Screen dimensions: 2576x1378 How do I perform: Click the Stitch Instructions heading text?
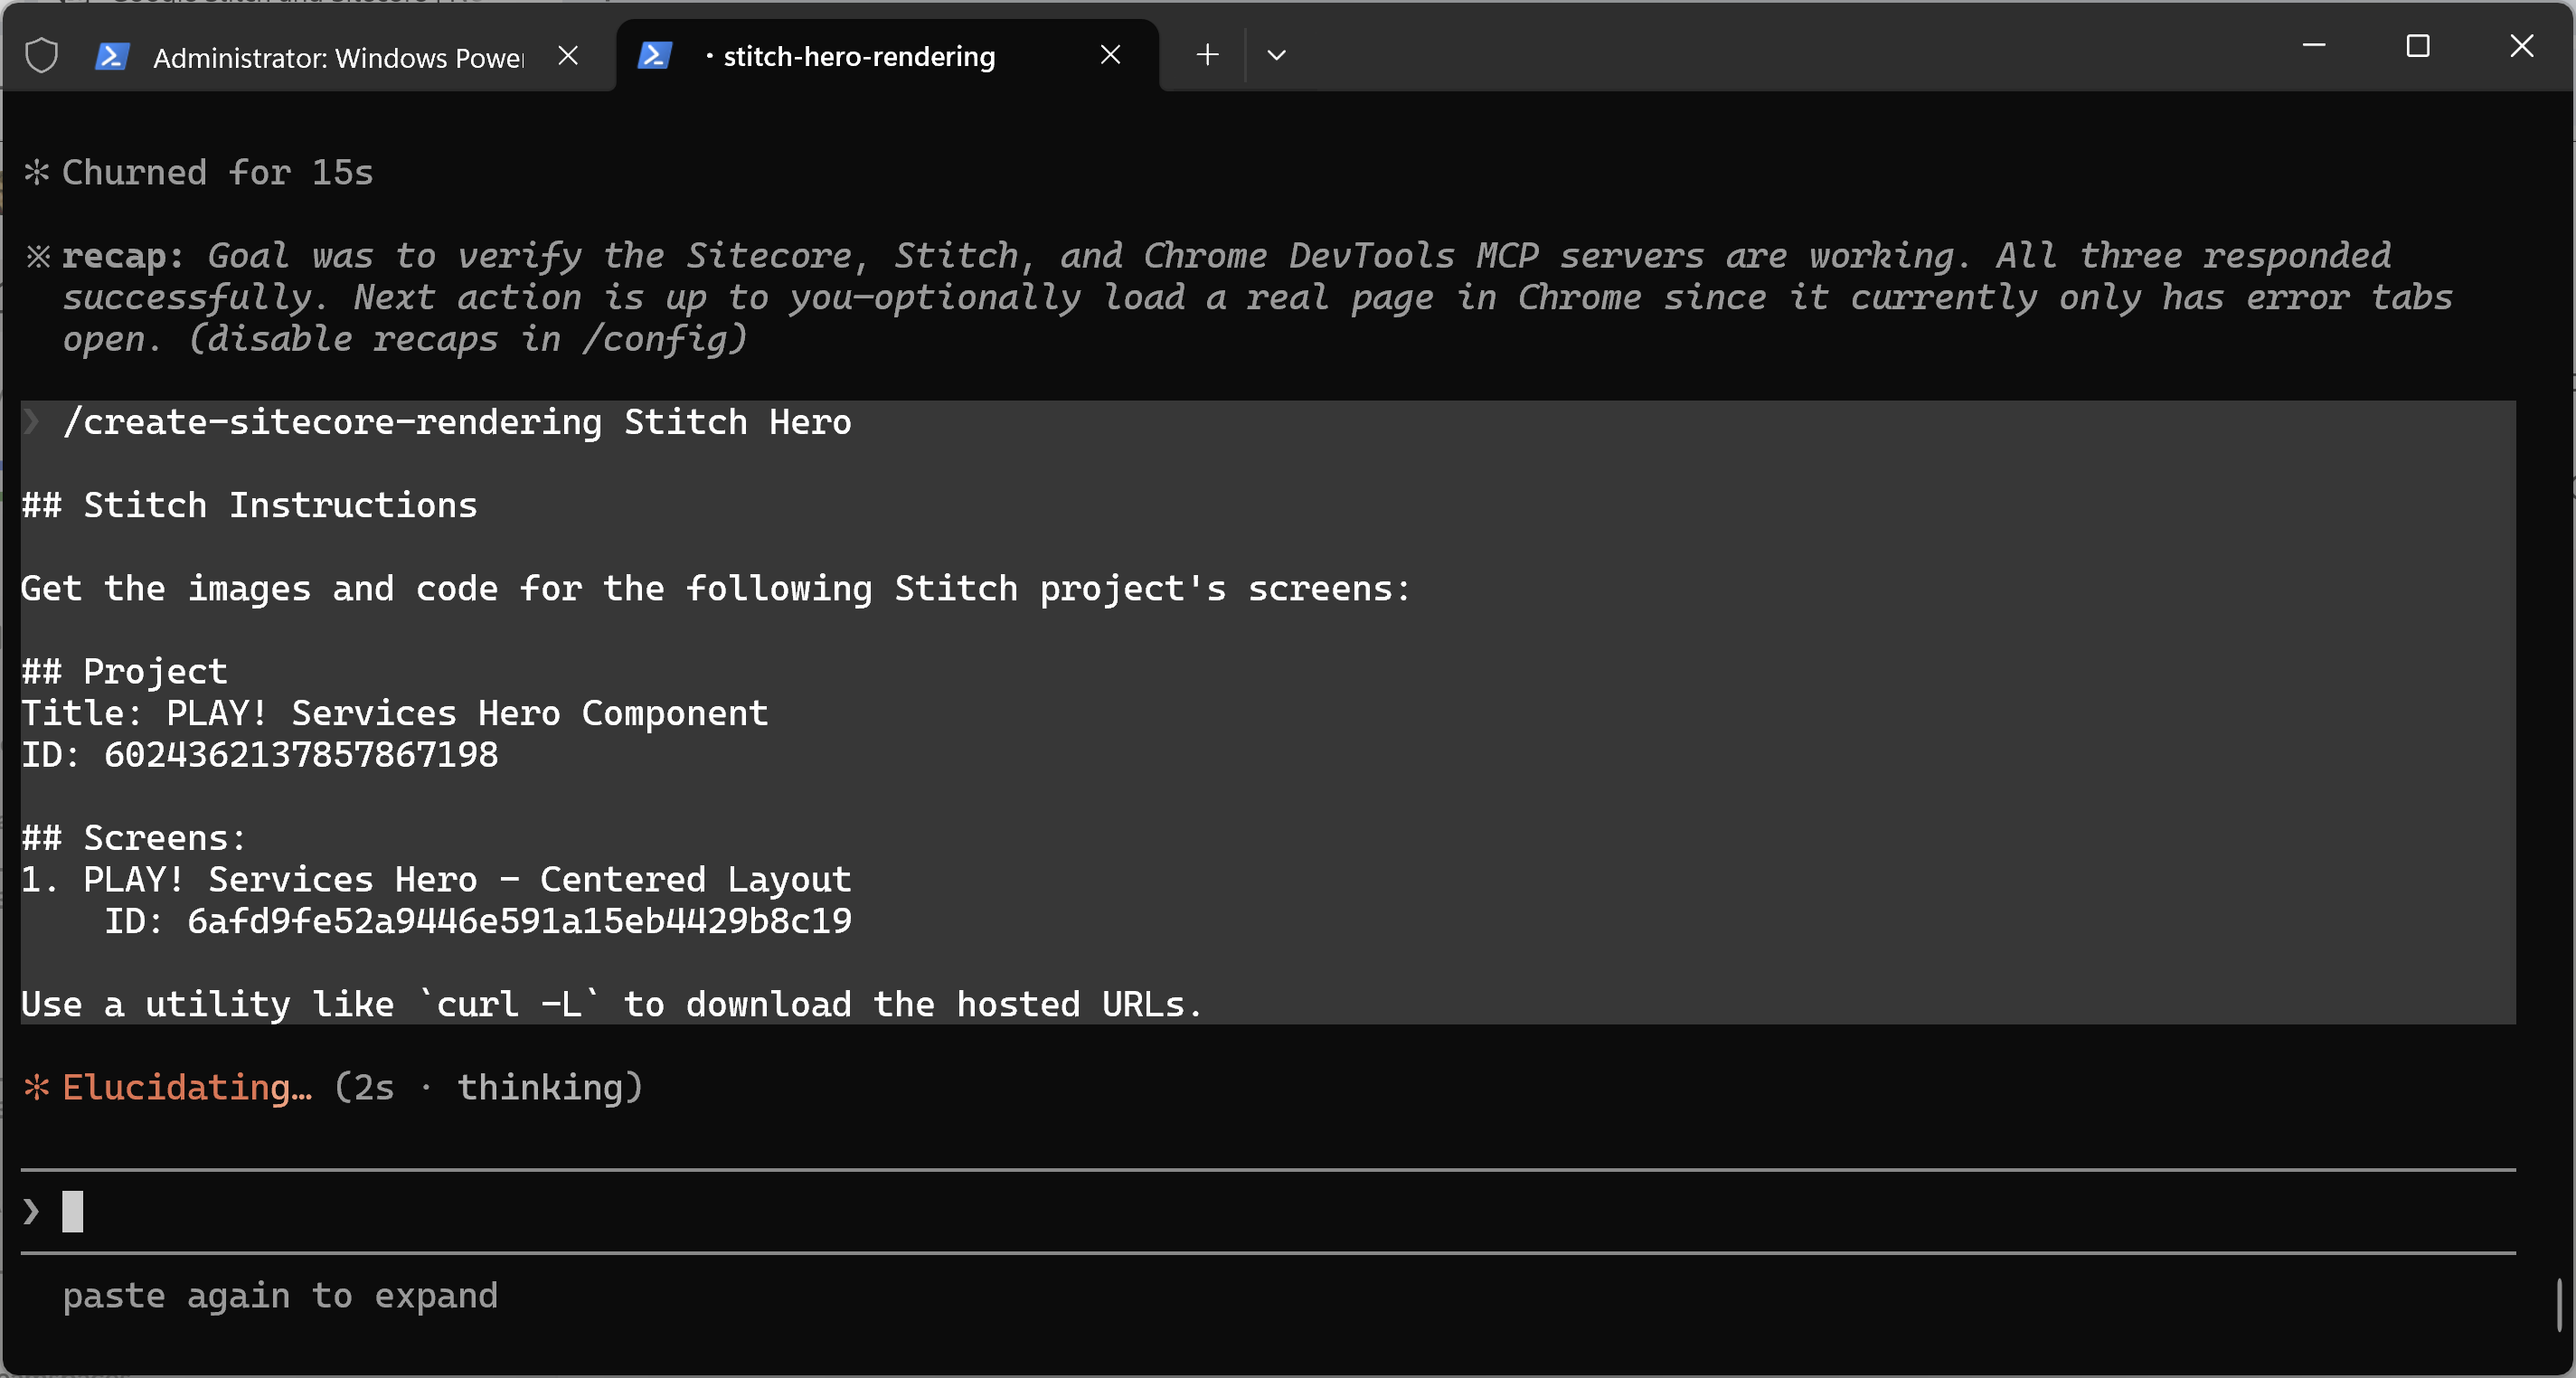coord(249,504)
